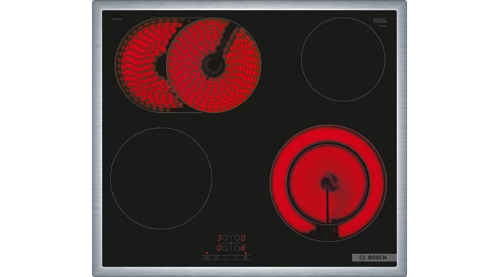Click the glowing dual-ring front right burner
This screenshot has height=277, width=499.
[x=328, y=182]
